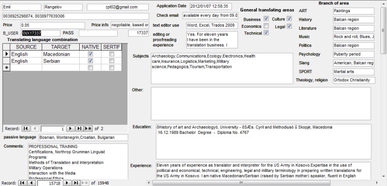This screenshot has height=186, width=387.
Task: Click the text editor use field
Action: pyautogui.click(x=212, y=25)
